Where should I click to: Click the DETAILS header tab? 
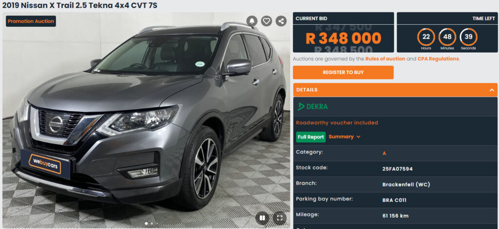(x=395, y=90)
